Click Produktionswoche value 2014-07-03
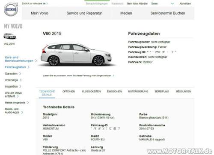The height and width of the screenshot is (155, 214). pyautogui.click(x=146, y=129)
